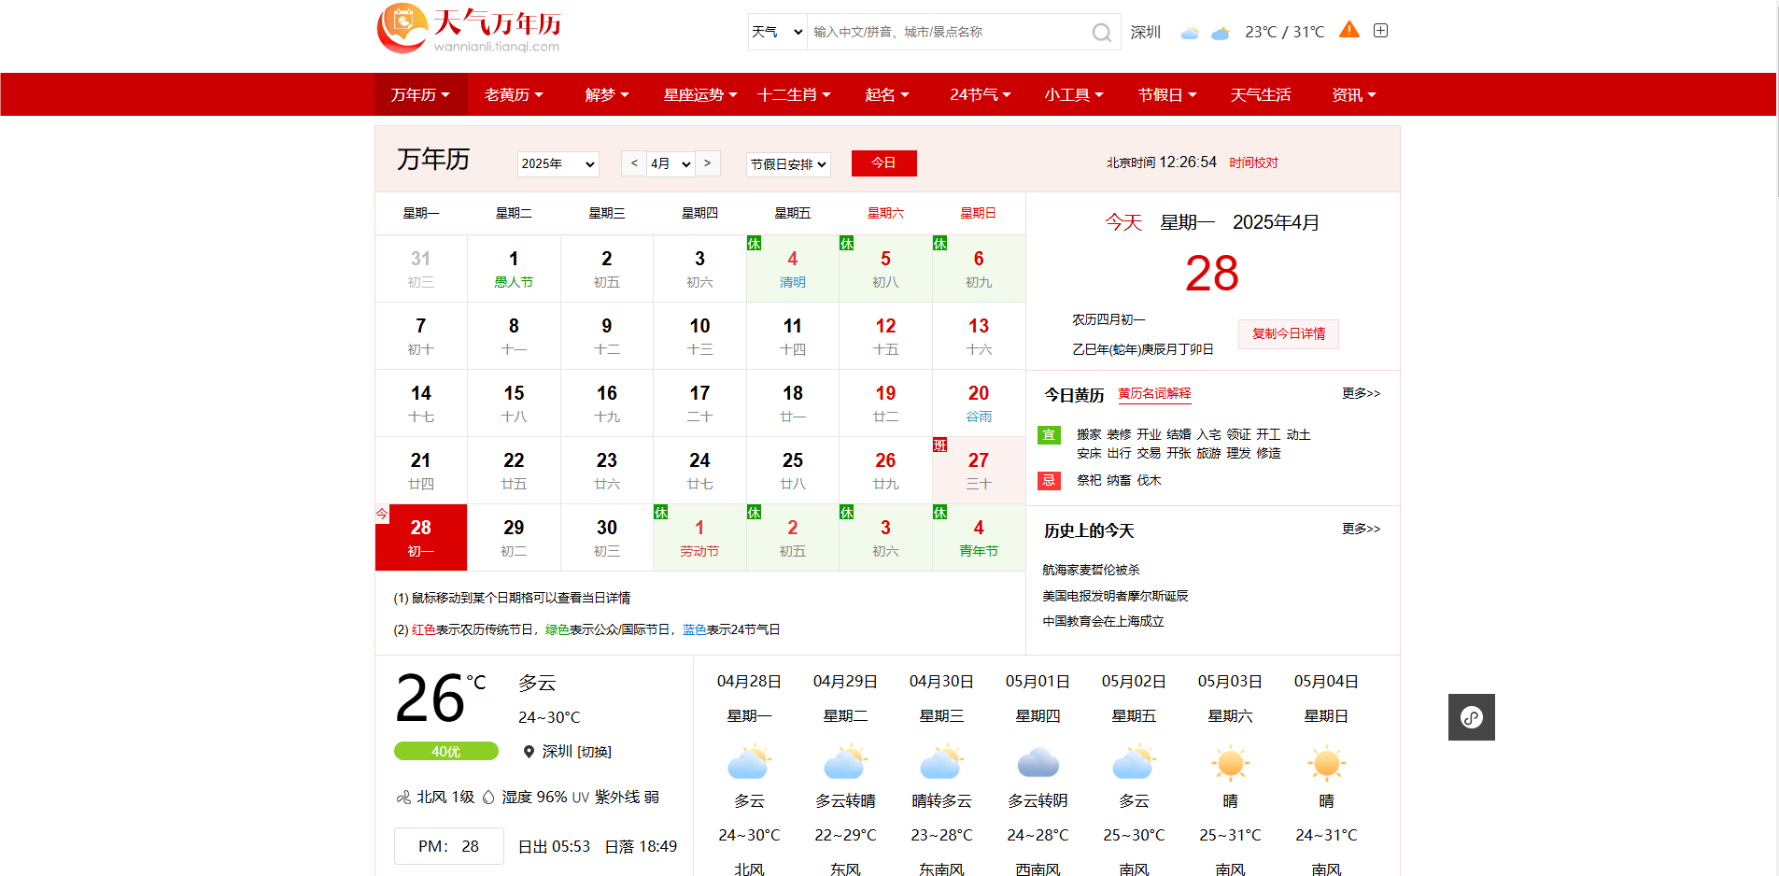
Task: Click the sunny weather icon for 05月03日
Action: point(1230,763)
